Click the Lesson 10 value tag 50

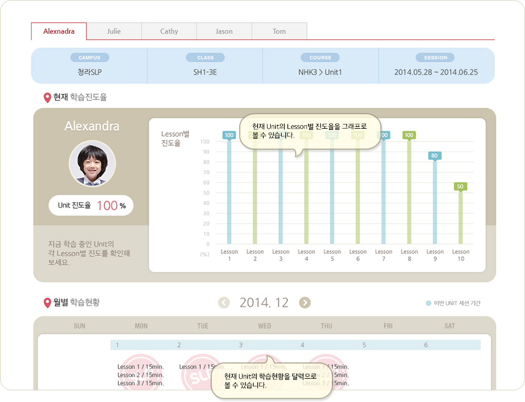tap(460, 186)
